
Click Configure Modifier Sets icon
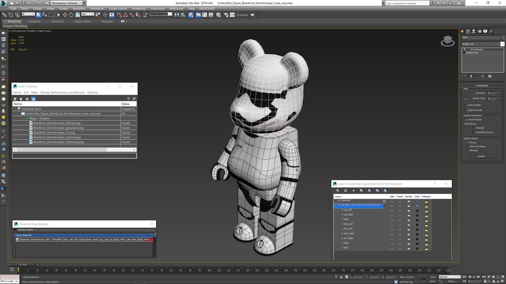[490, 76]
